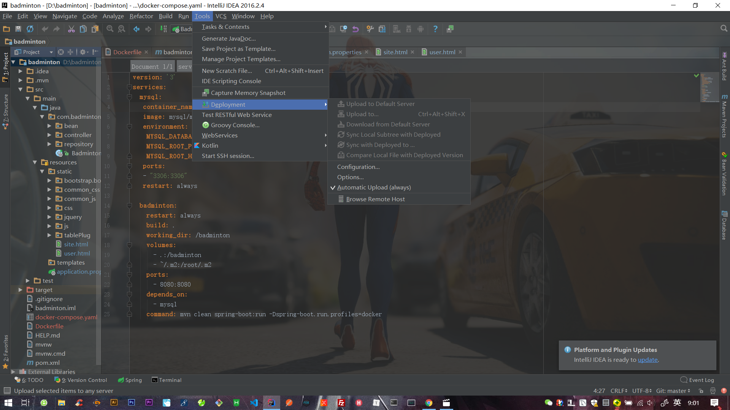The image size is (730, 410).
Task: Click Browse Remote Host menu entry
Action: [399, 199]
